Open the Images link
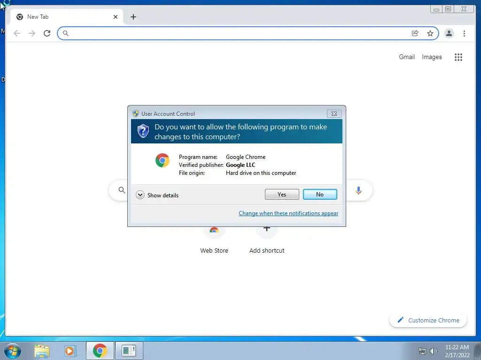The image size is (481, 360). coord(432,57)
